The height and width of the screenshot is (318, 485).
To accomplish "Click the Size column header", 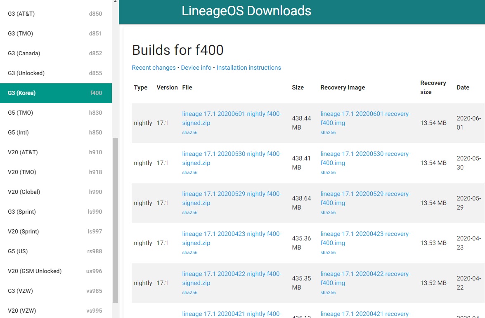I will click(298, 87).
